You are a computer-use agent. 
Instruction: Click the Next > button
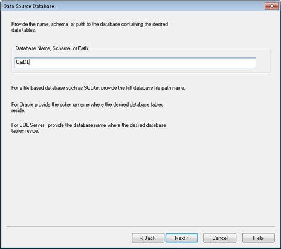click(182, 238)
